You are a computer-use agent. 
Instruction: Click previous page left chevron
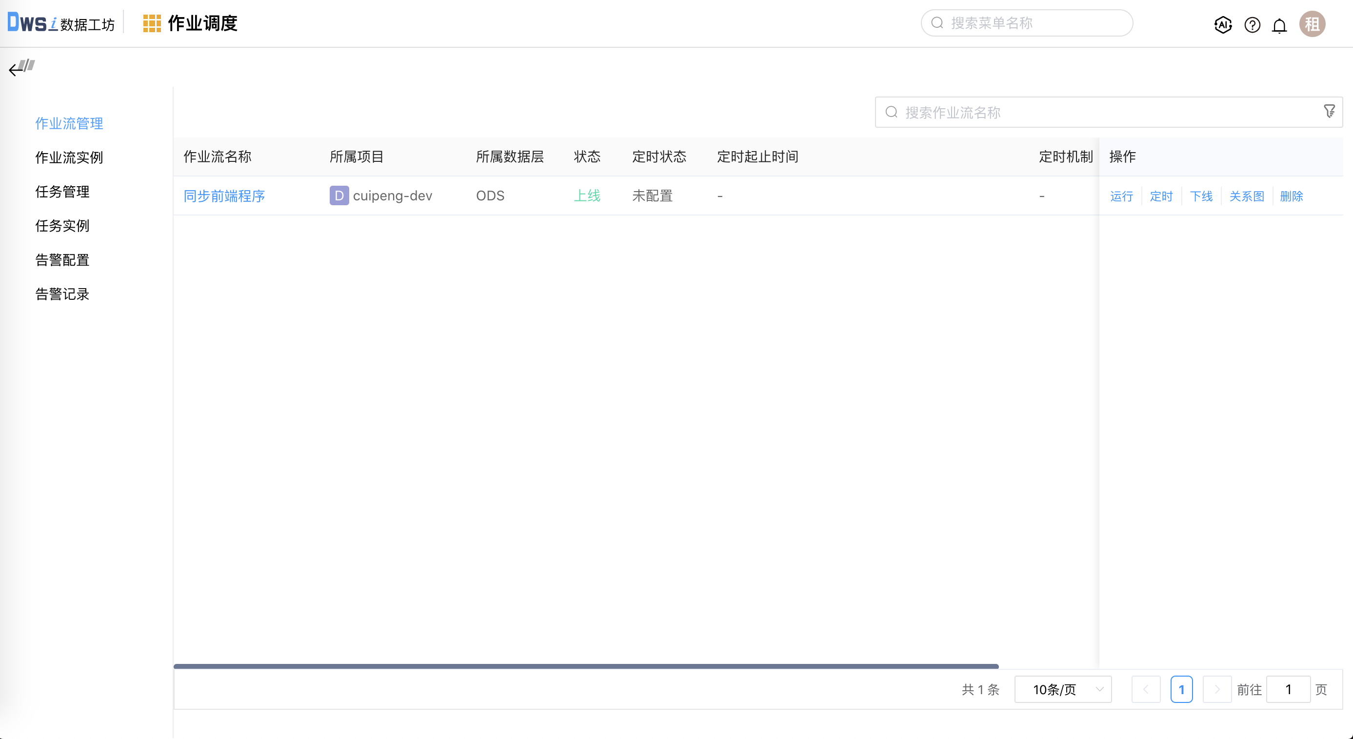point(1147,689)
